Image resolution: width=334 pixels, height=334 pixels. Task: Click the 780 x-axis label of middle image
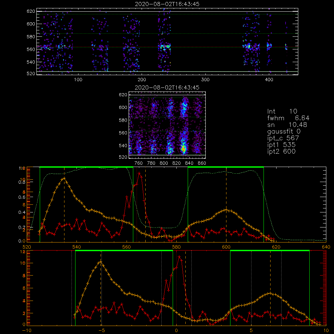point(151,163)
